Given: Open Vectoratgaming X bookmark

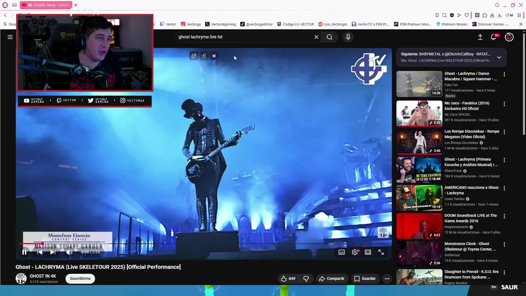Looking at the screenshot, I should coord(220,24).
